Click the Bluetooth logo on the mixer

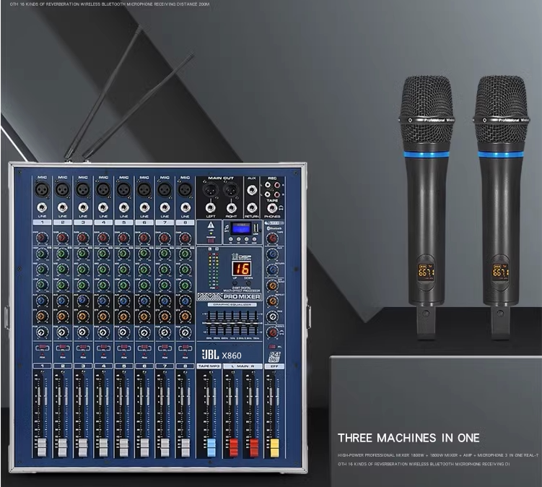pyautogui.click(x=274, y=228)
